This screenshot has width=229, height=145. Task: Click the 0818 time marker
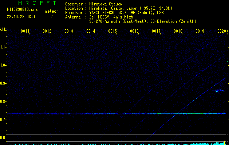178,31
